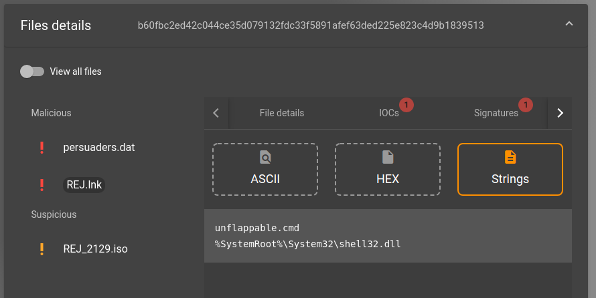Click yellow exclamation icon beside REJ_2129.iso
The image size is (596, 298).
[x=42, y=249]
